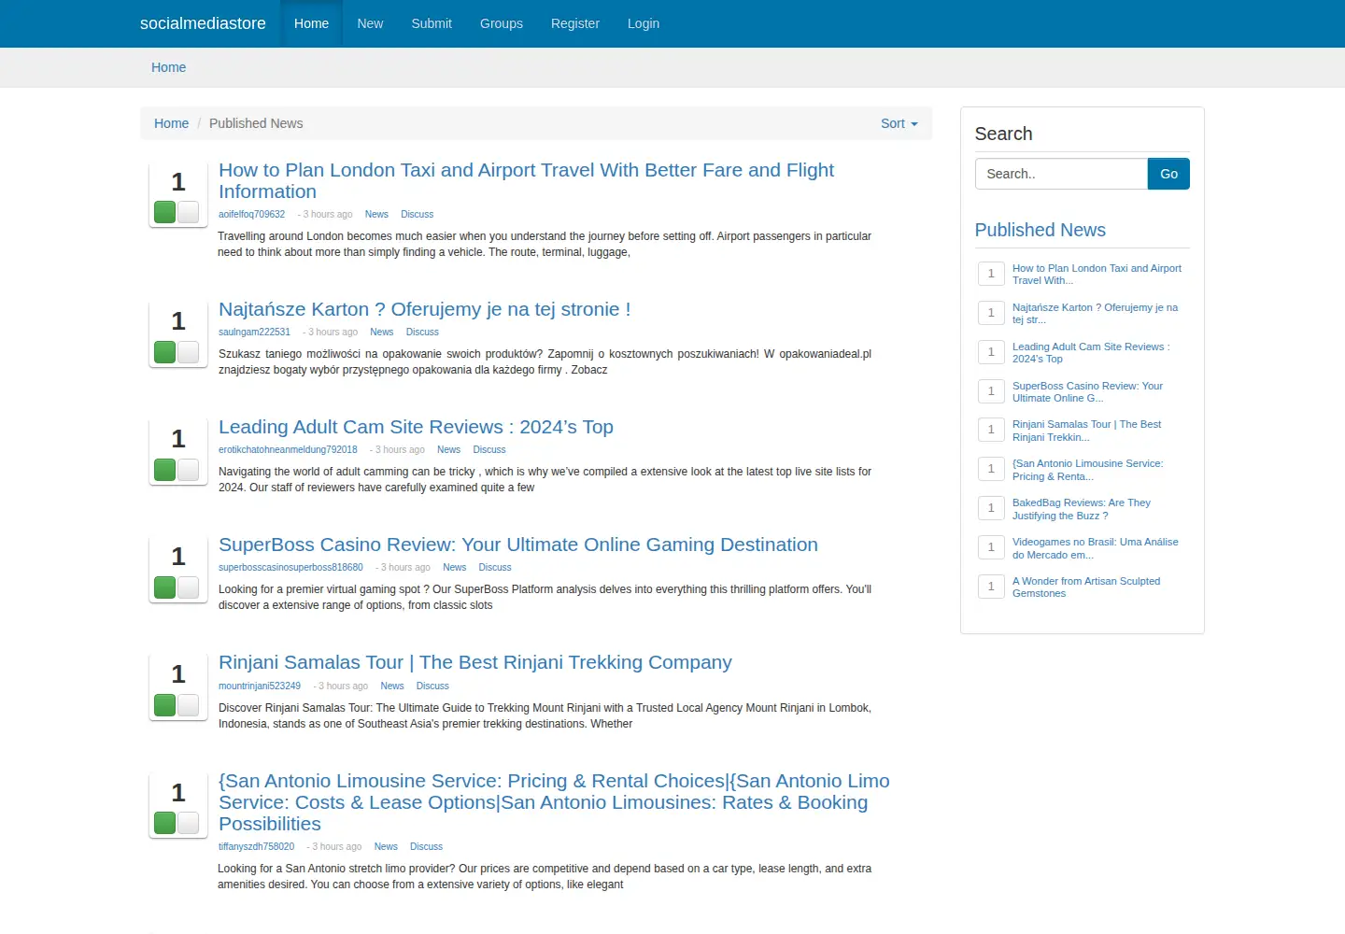Viewport: 1345px width, 934px height.
Task: Open the Register page
Action: point(575,23)
